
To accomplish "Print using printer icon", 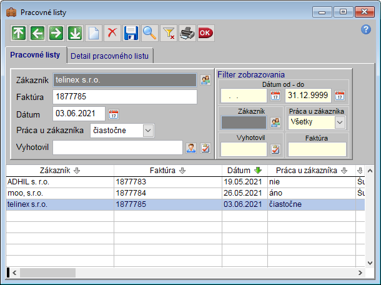I will pyautogui.click(x=187, y=33).
